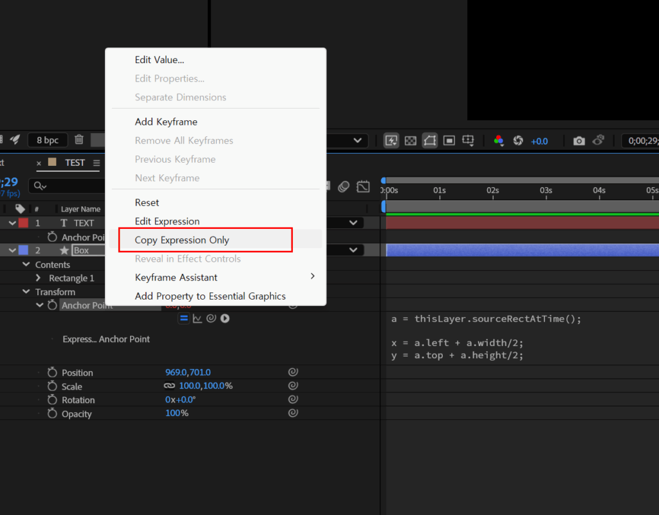The width and height of the screenshot is (659, 515).
Task: Click the exposure value +0.0
Action: (539, 141)
